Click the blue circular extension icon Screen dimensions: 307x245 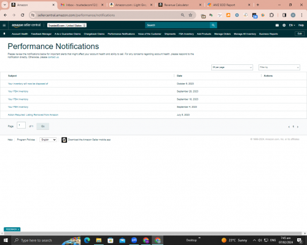coord(237,15)
